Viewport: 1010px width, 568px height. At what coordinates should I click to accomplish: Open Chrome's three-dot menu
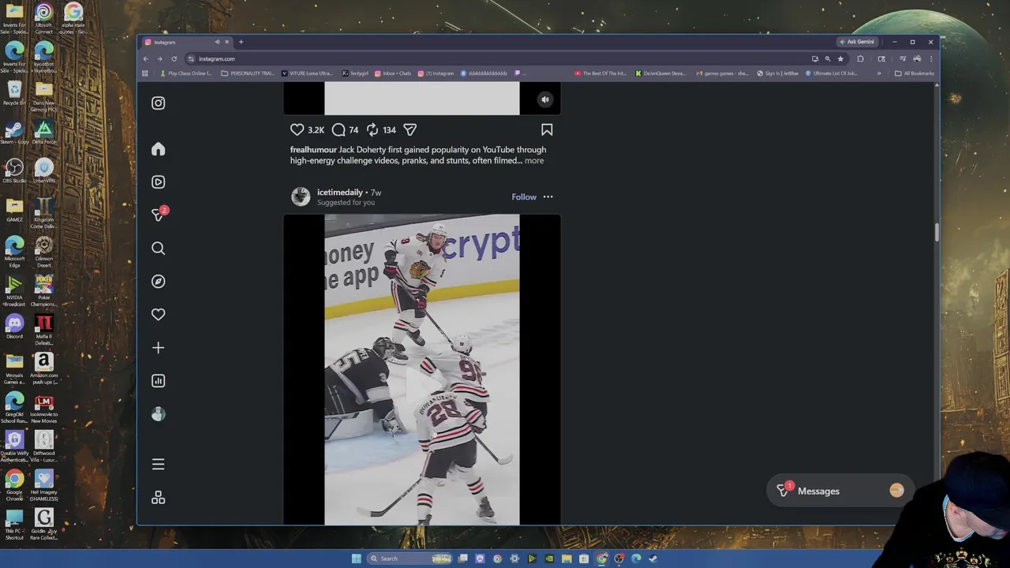tap(931, 58)
